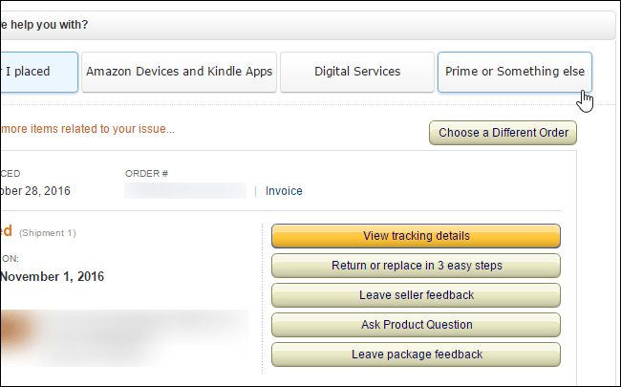Viewport: 621px width, 387px height.
Task: Click the October 28, 2016 order date
Action: pyautogui.click(x=35, y=191)
